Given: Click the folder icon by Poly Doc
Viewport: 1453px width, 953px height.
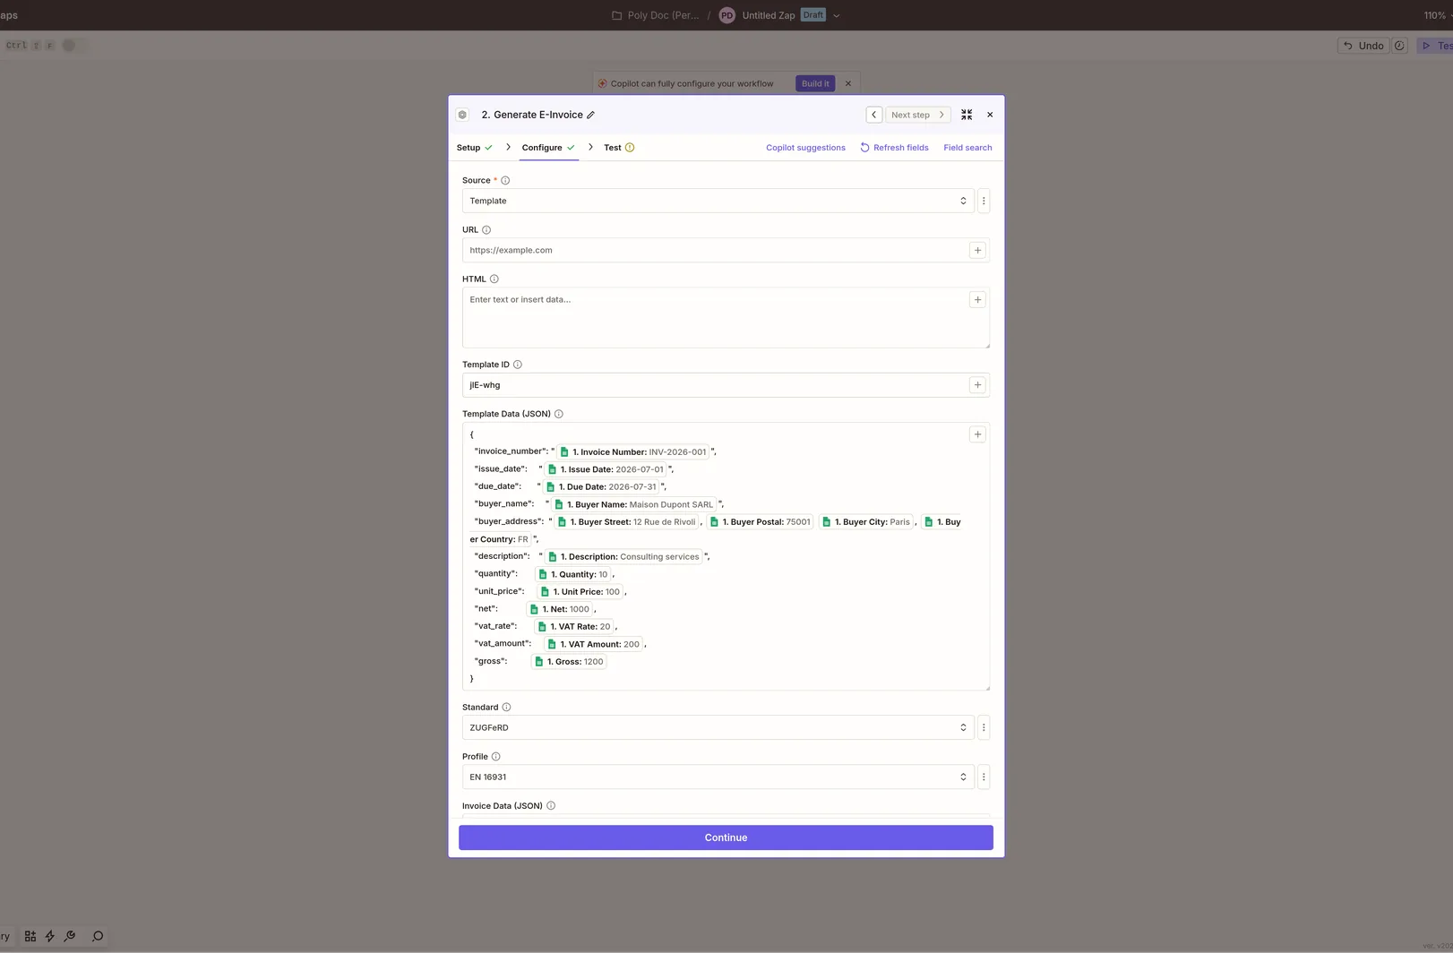Looking at the screenshot, I should click(x=616, y=15).
